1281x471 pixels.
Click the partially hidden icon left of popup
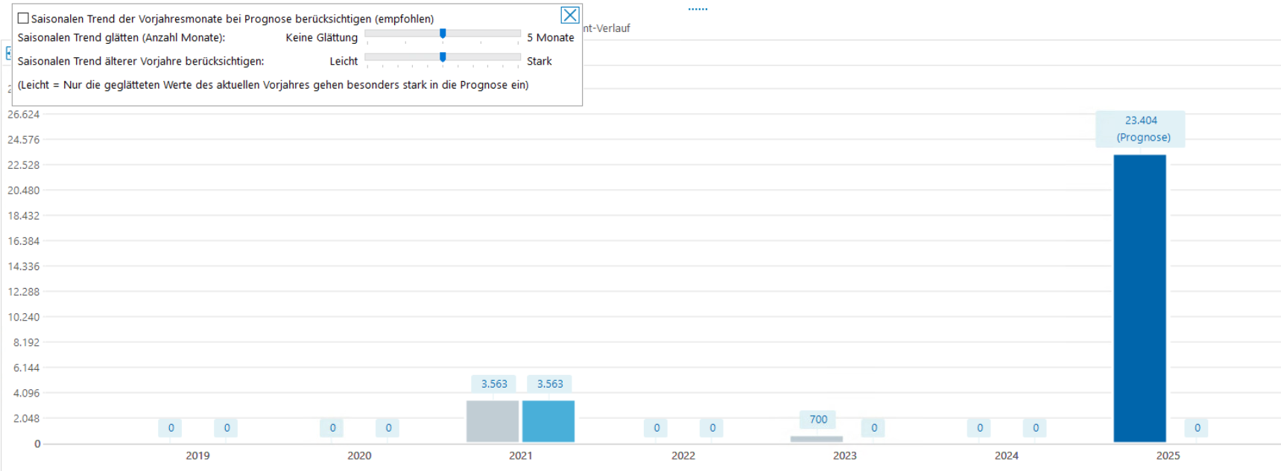click(8, 53)
